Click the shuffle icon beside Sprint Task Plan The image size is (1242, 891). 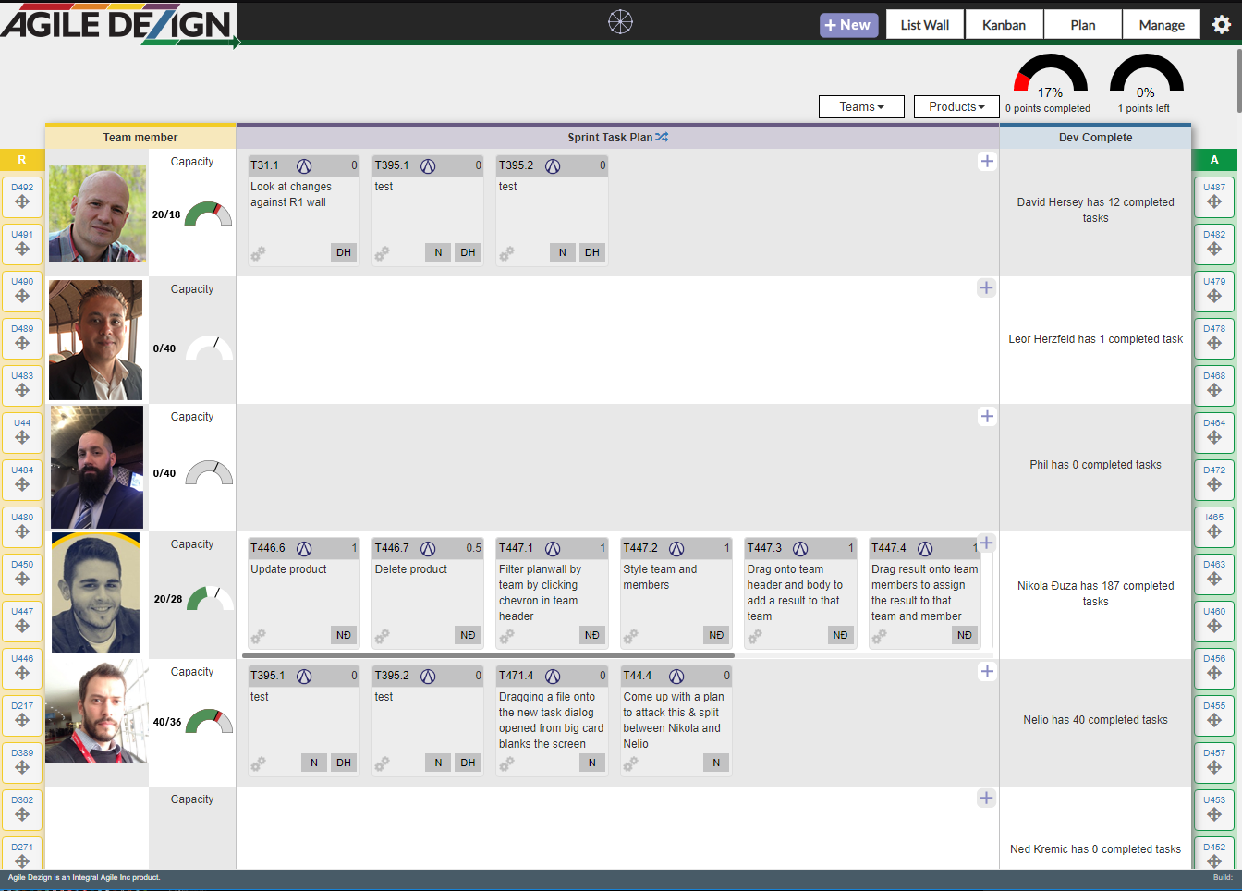tap(662, 138)
